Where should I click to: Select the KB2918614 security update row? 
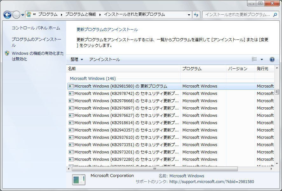click(171, 123)
